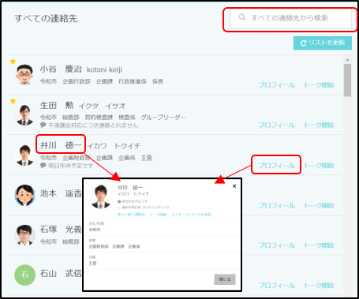Click the name 池本 遥香
Viewport: 359px width, 299px height.
pyautogui.click(x=61, y=193)
